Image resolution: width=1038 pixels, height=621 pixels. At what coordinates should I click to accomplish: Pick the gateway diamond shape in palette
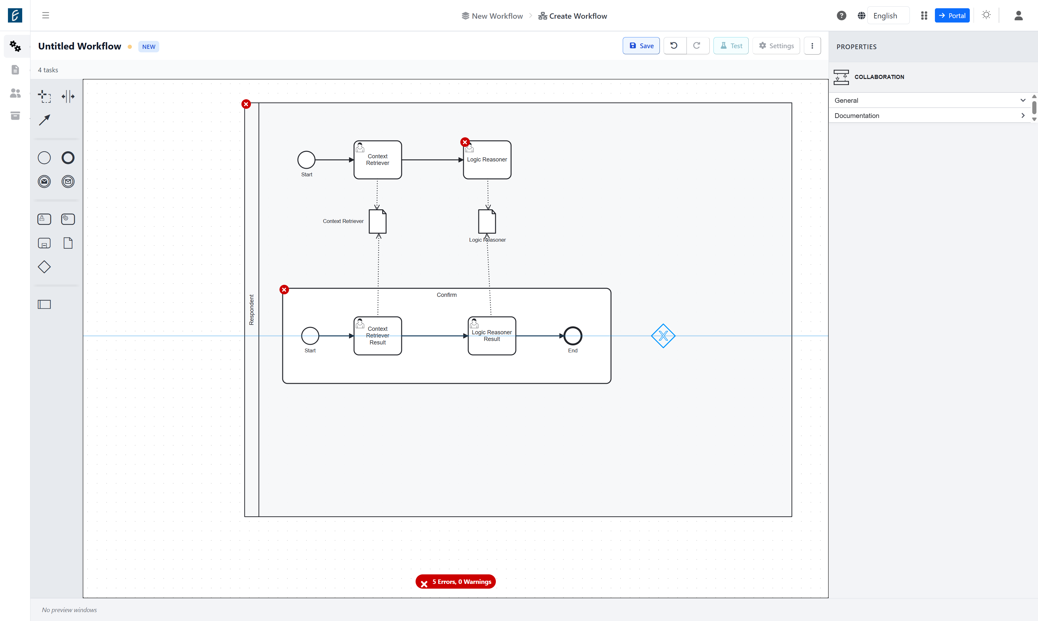[44, 267]
